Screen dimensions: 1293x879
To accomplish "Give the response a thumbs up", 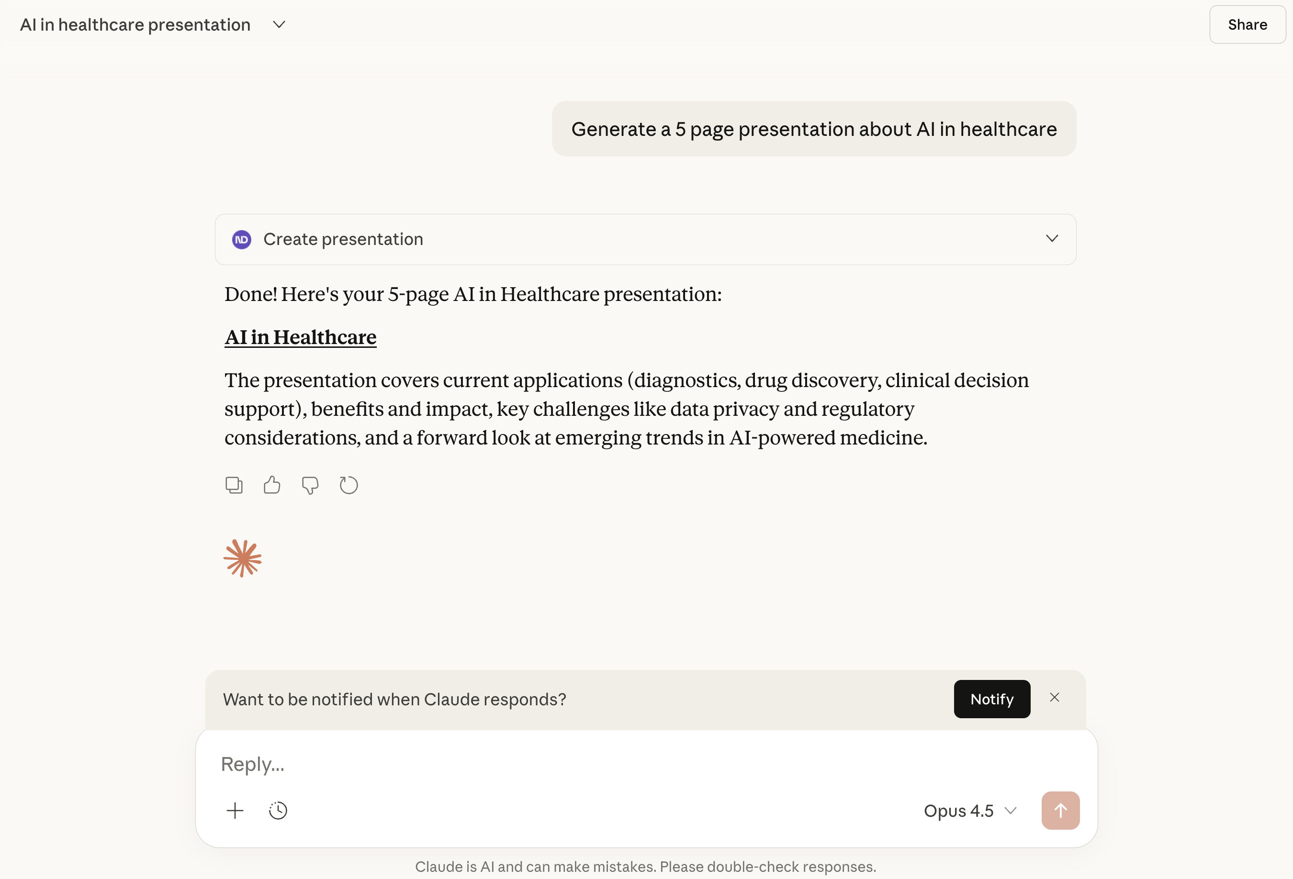I will click(x=271, y=485).
